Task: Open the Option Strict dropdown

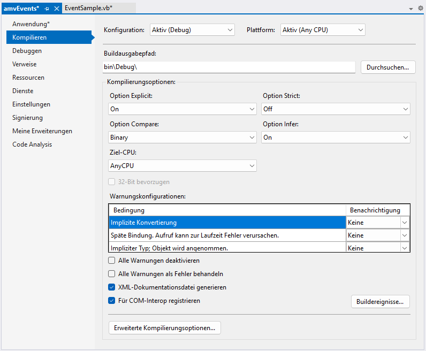Action: [x=336, y=109]
